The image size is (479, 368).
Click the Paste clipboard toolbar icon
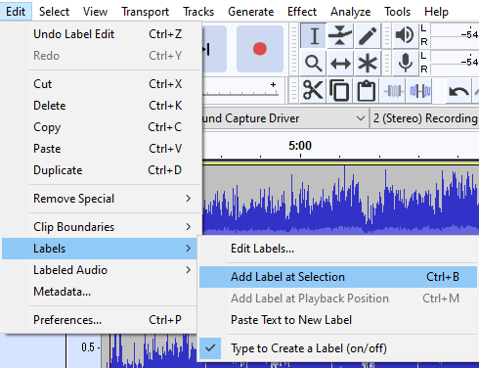point(367,90)
